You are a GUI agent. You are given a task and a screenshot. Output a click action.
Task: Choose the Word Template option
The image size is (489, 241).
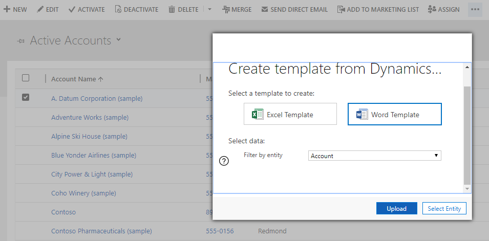395,114
